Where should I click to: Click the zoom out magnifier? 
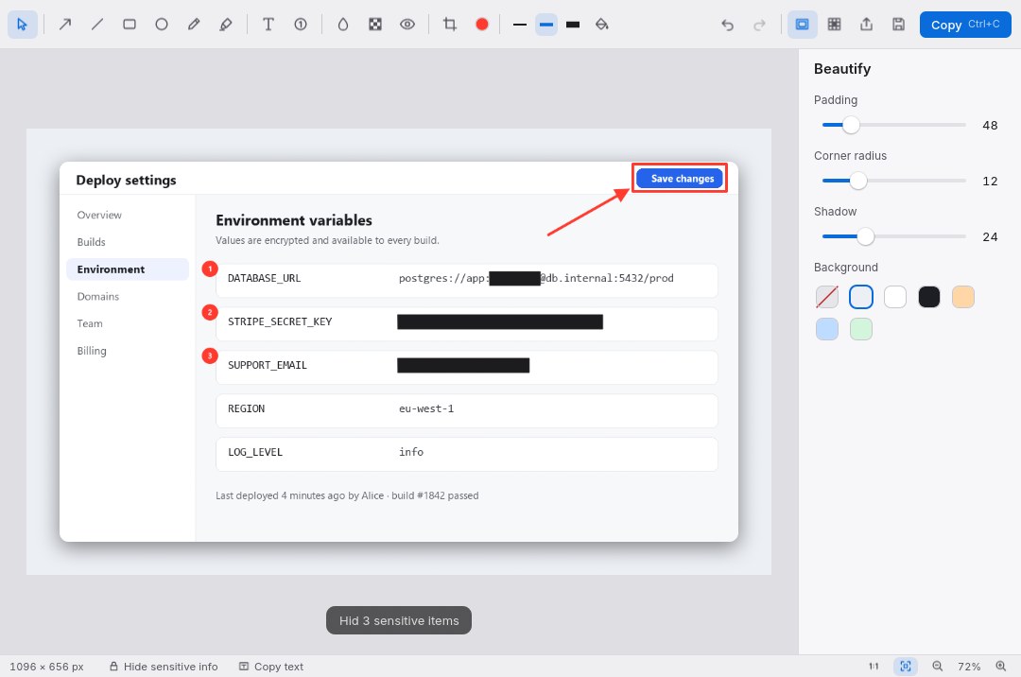click(937, 667)
